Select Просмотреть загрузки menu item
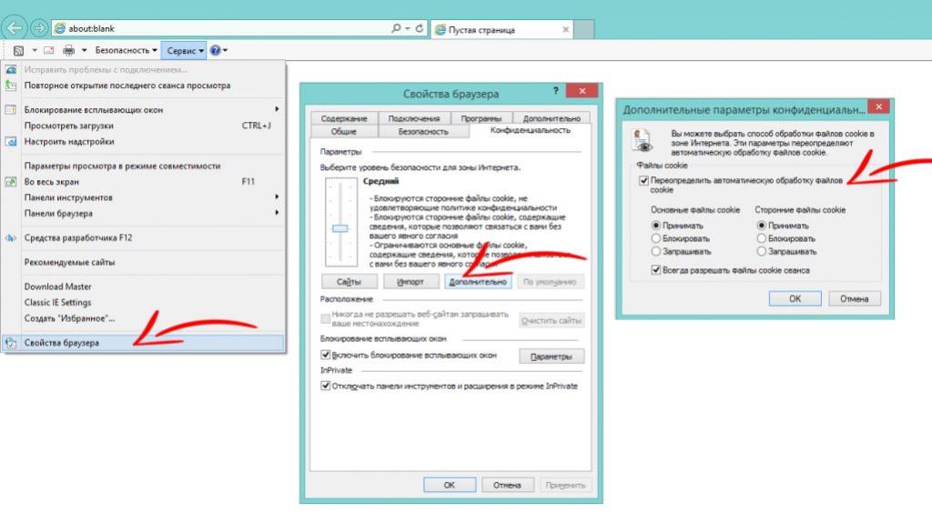Image resolution: width=932 pixels, height=523 pixels. point(143,126)
